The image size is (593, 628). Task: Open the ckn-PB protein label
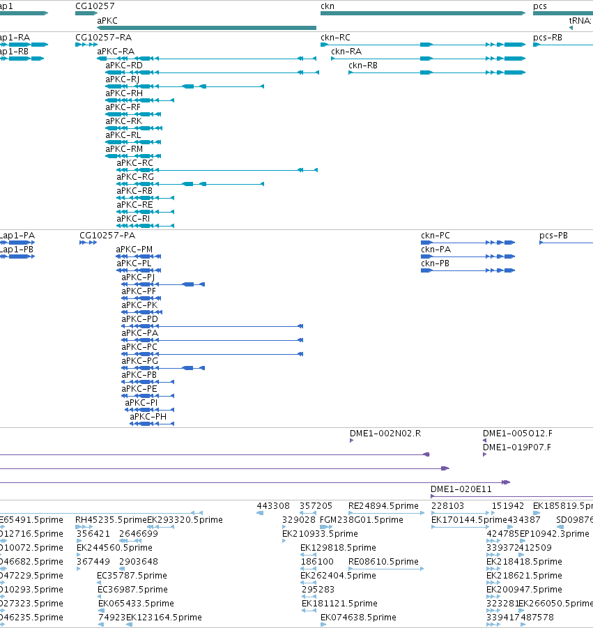pyautogui.click(x=436, y=263)
